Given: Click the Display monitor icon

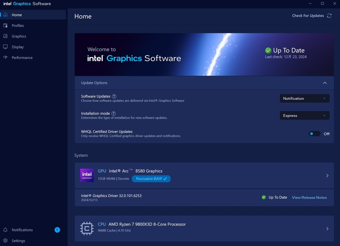Looking at the screenshot, I should click(x=5, y=47).
